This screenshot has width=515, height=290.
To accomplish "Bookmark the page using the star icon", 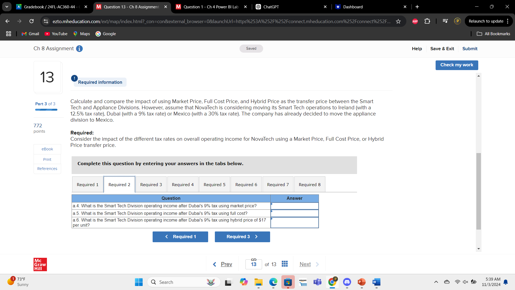I will pyautogui.click(x=399, y=21).
